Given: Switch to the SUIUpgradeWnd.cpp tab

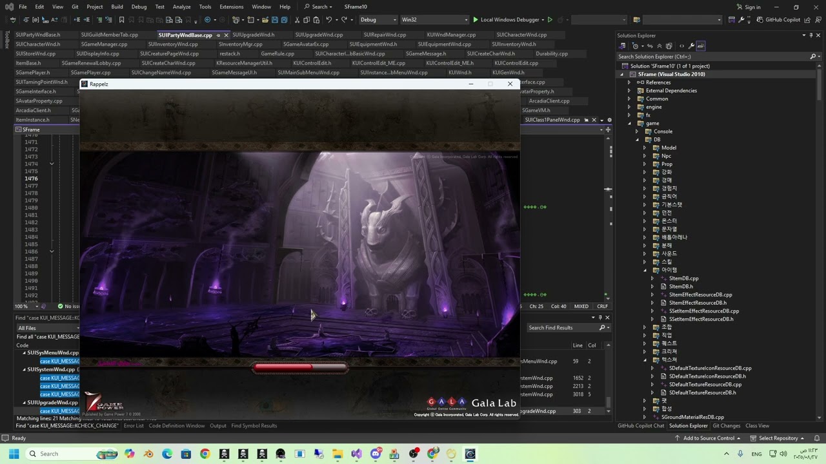Looking at the screenshot, I should pyautogui.click(x=319, y=35).
